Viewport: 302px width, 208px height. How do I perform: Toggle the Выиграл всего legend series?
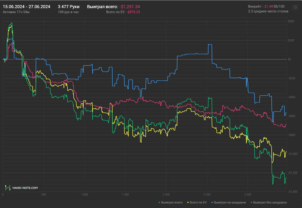tap(172, 202)
